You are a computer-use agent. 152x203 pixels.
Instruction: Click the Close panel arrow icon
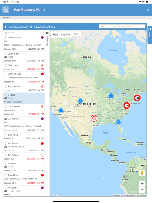[x=47, y=33]
